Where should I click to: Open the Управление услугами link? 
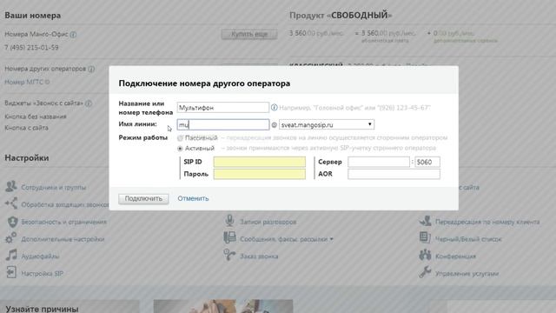[x=467, y=274]
